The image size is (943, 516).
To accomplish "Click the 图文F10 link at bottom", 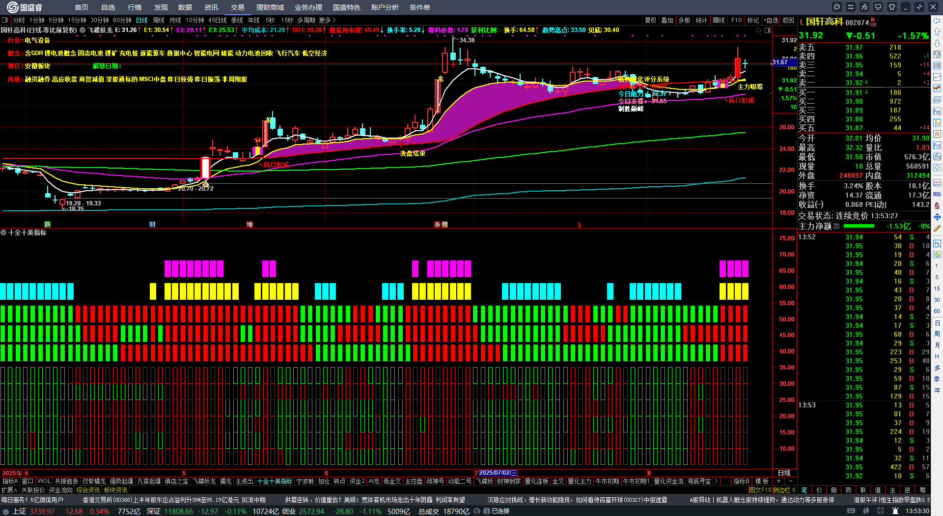I will [760, 490].
